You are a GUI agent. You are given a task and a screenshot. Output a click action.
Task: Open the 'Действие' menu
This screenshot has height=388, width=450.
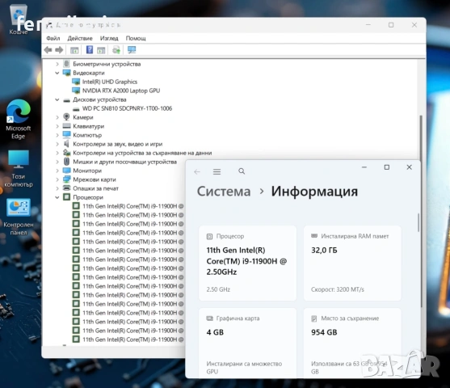pyautogui.click(x=80, y=38)
